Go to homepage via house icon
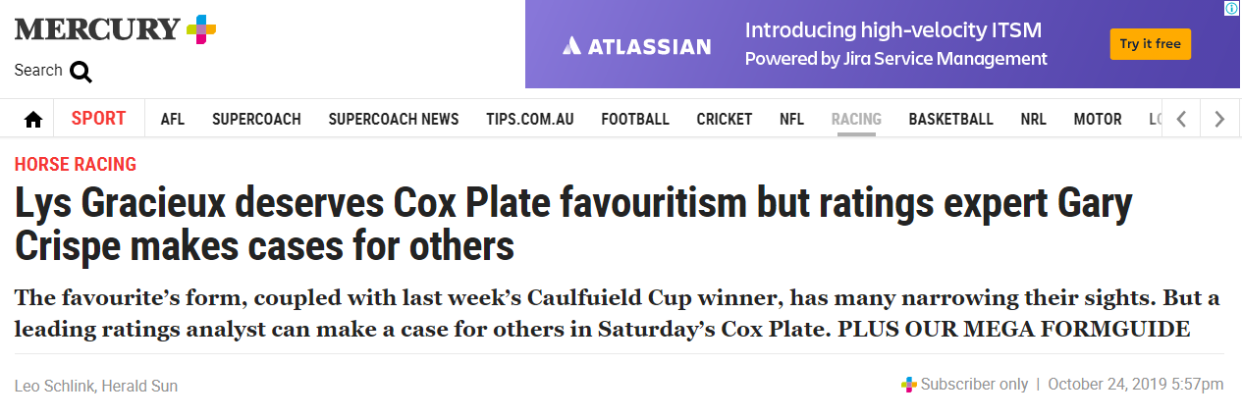This screenshot has height=418, width=1242. 33,120
